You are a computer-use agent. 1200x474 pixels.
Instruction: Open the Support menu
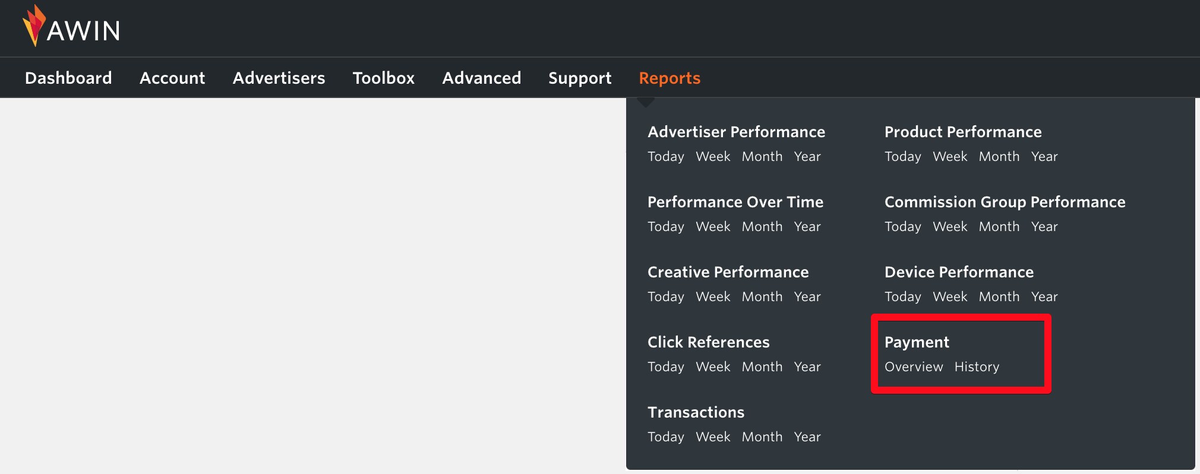pyautogui.click(x=580, y=78)
